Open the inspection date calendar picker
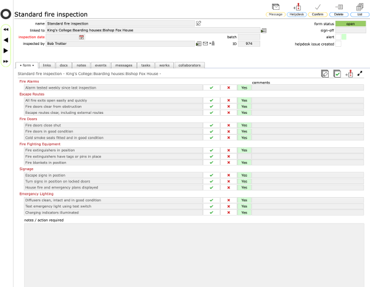Viewport: 370px width, 287px height. (81, 37)
